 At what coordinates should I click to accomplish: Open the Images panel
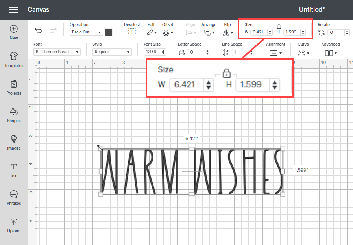pos(14,143)
